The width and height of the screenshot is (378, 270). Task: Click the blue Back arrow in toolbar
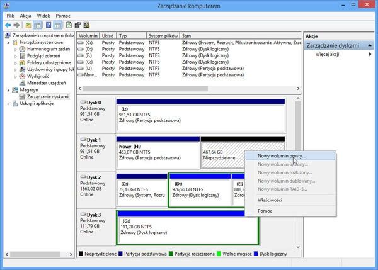click(8, 25)
